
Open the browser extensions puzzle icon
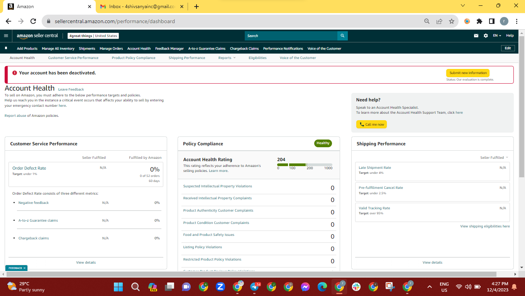[x=479, y=21]
